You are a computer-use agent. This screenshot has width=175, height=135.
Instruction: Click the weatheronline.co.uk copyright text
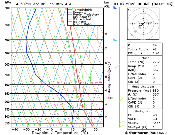coord(146,133)
